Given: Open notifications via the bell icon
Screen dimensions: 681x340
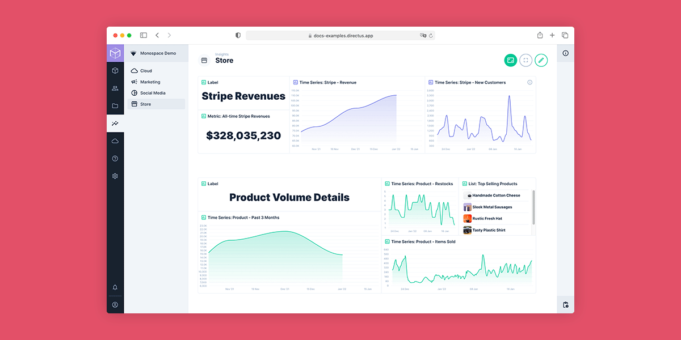Looking at the screenshot, I should 115,287.
